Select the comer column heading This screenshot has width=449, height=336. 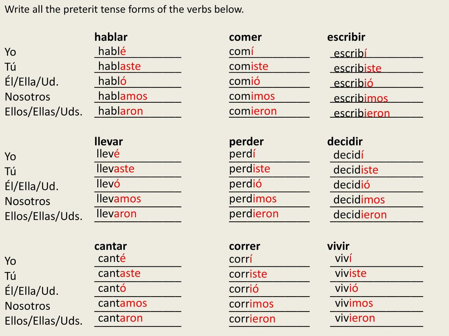(246, 37)
